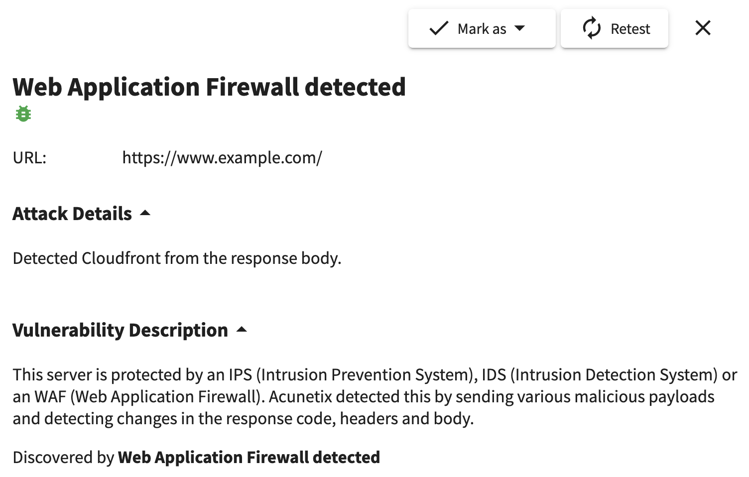The height and width of the screenshot is (477, 749).
Task: Click the Mark as caret arrow
Action: [519, 28]
